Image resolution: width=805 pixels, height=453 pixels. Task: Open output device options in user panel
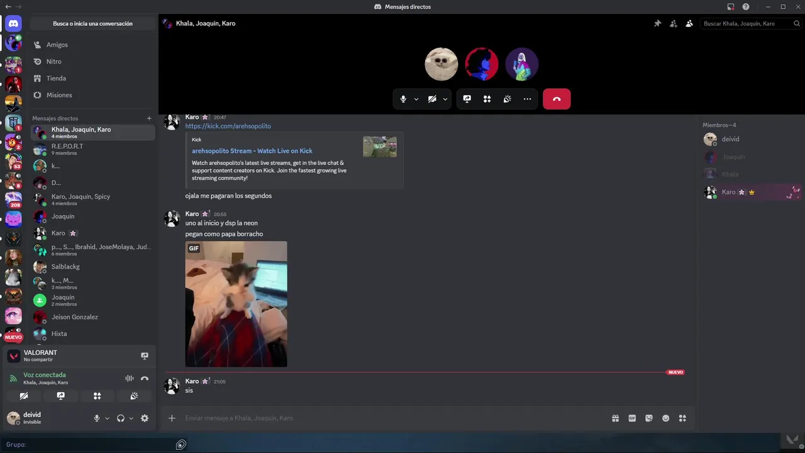(131, 418)
